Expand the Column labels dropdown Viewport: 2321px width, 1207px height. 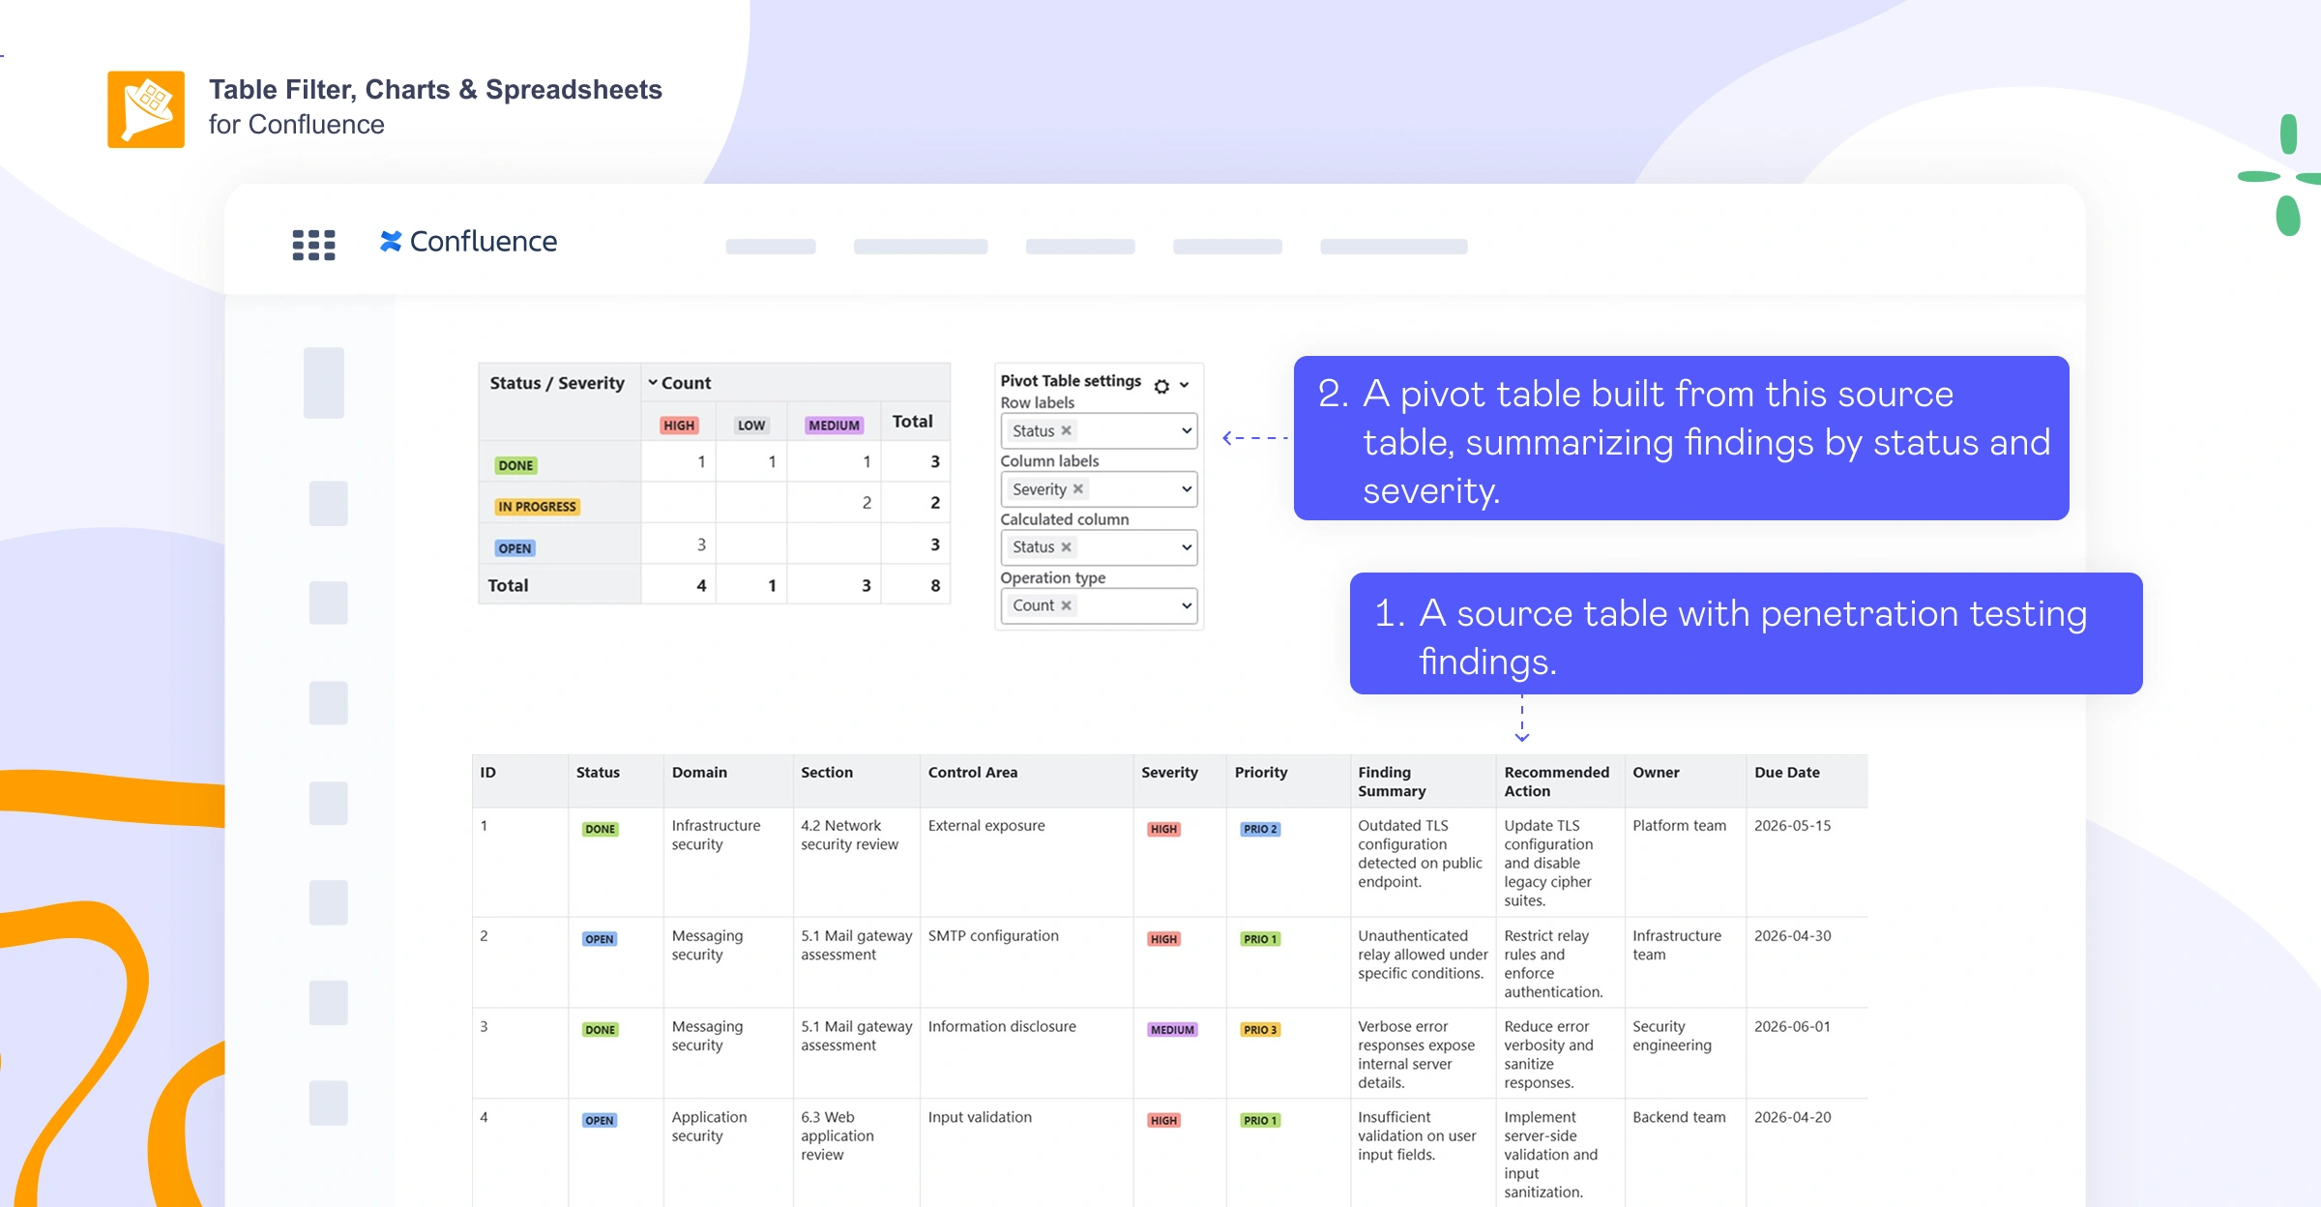pyautogui.click(x=1187, y=489)
